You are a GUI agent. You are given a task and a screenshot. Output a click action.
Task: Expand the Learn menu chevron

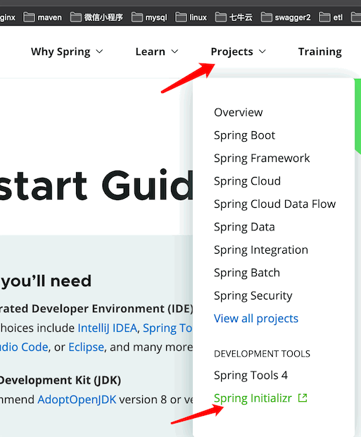(175, 51)
